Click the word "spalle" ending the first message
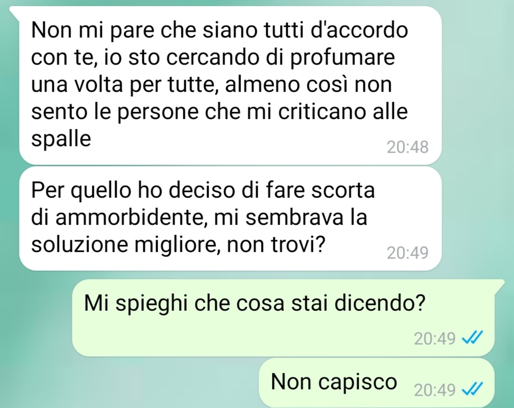This screenshot has height=408, width=514. (x=61, y=140)
